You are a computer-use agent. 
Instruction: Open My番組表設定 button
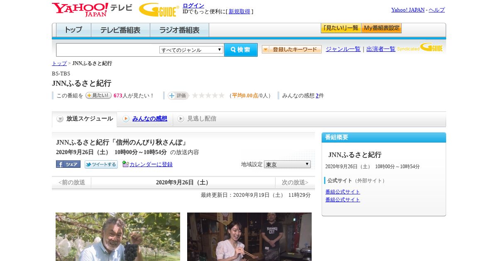pos(381,28)
